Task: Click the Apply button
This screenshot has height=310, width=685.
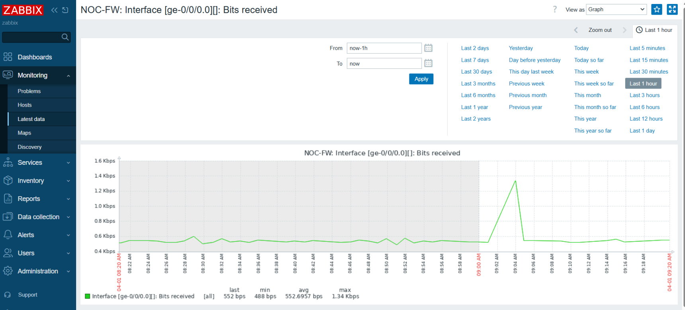Action: point(421,79)
